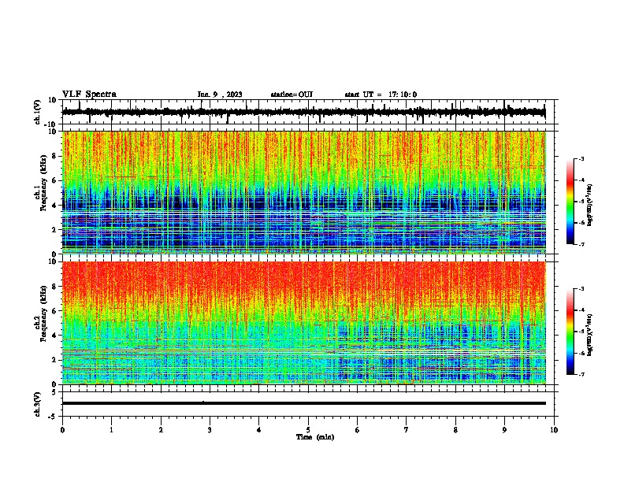Click inside the ch.2 spectrogram plot
Image resolution: width=624 pixels, height=482 pixels.
tap(304, 323)
